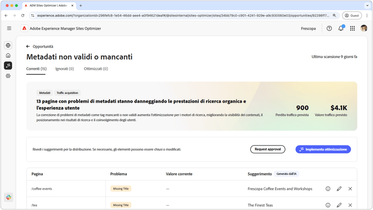Click the Guest profile button
The height and width of the screenshot is (210, 373).
(352, 15)
